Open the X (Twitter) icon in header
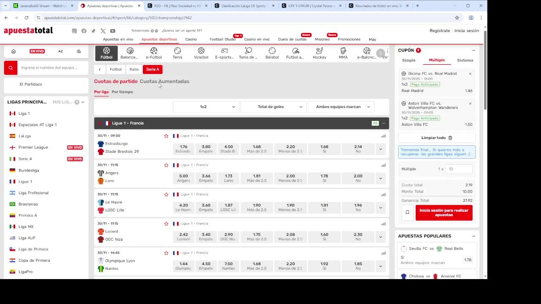The image size is (541, 304). point(103,31)
